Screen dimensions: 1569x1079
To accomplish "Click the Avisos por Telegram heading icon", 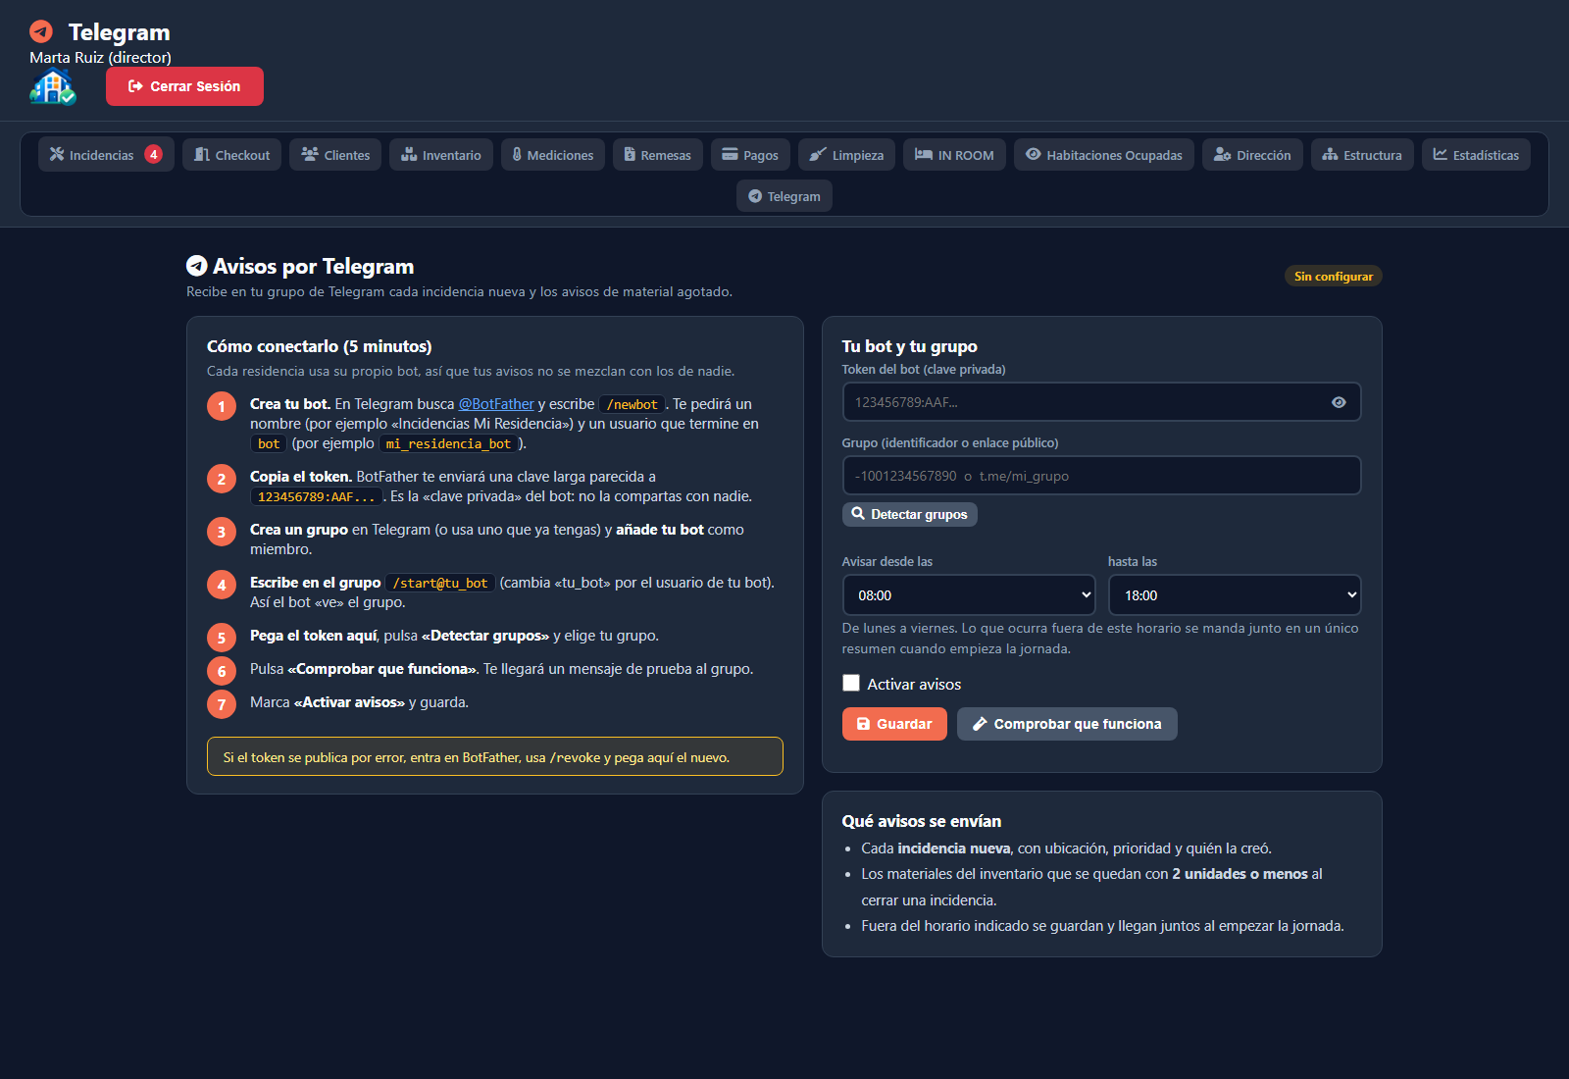I will (196, 266).
